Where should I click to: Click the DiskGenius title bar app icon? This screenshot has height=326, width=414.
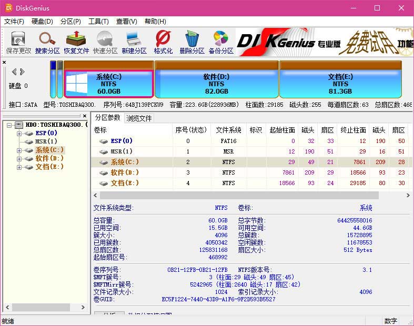click(x=9, y=8)
